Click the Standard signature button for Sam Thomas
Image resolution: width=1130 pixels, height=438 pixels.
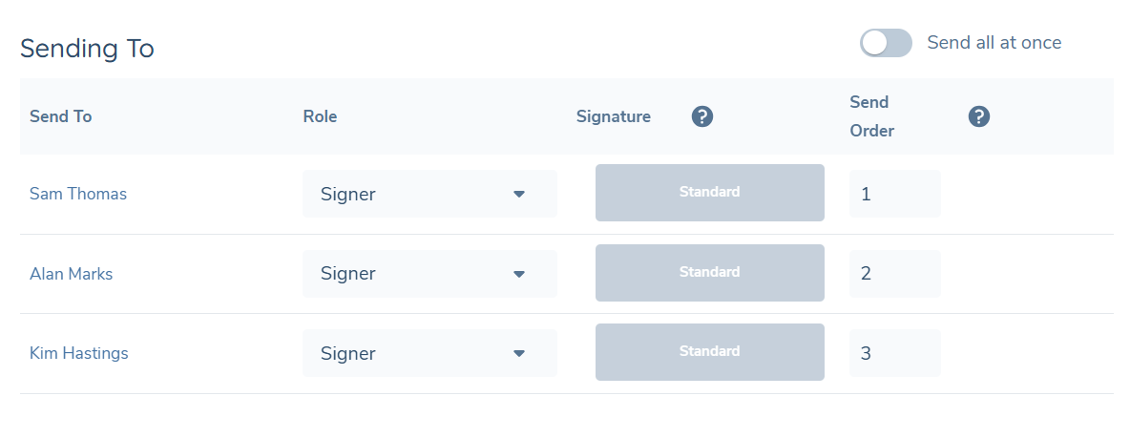(x=709, y=193)
